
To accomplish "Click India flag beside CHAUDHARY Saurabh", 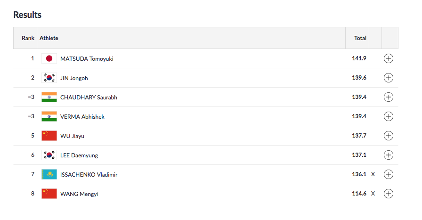I will click(49, 98).
